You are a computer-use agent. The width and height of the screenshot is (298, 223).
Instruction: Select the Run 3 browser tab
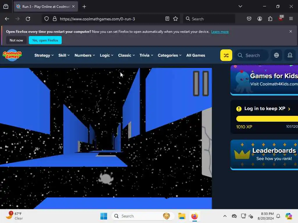46,6
